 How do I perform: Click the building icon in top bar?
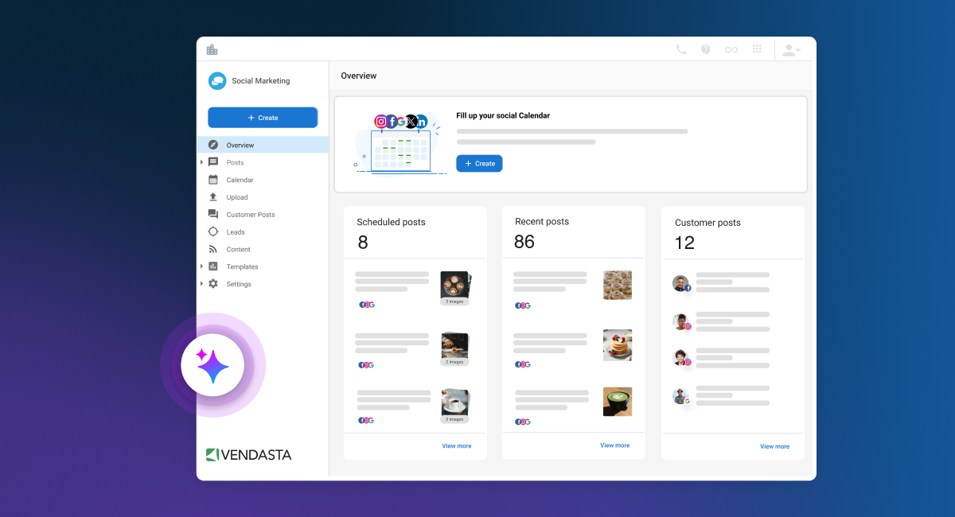coord(212,49)
